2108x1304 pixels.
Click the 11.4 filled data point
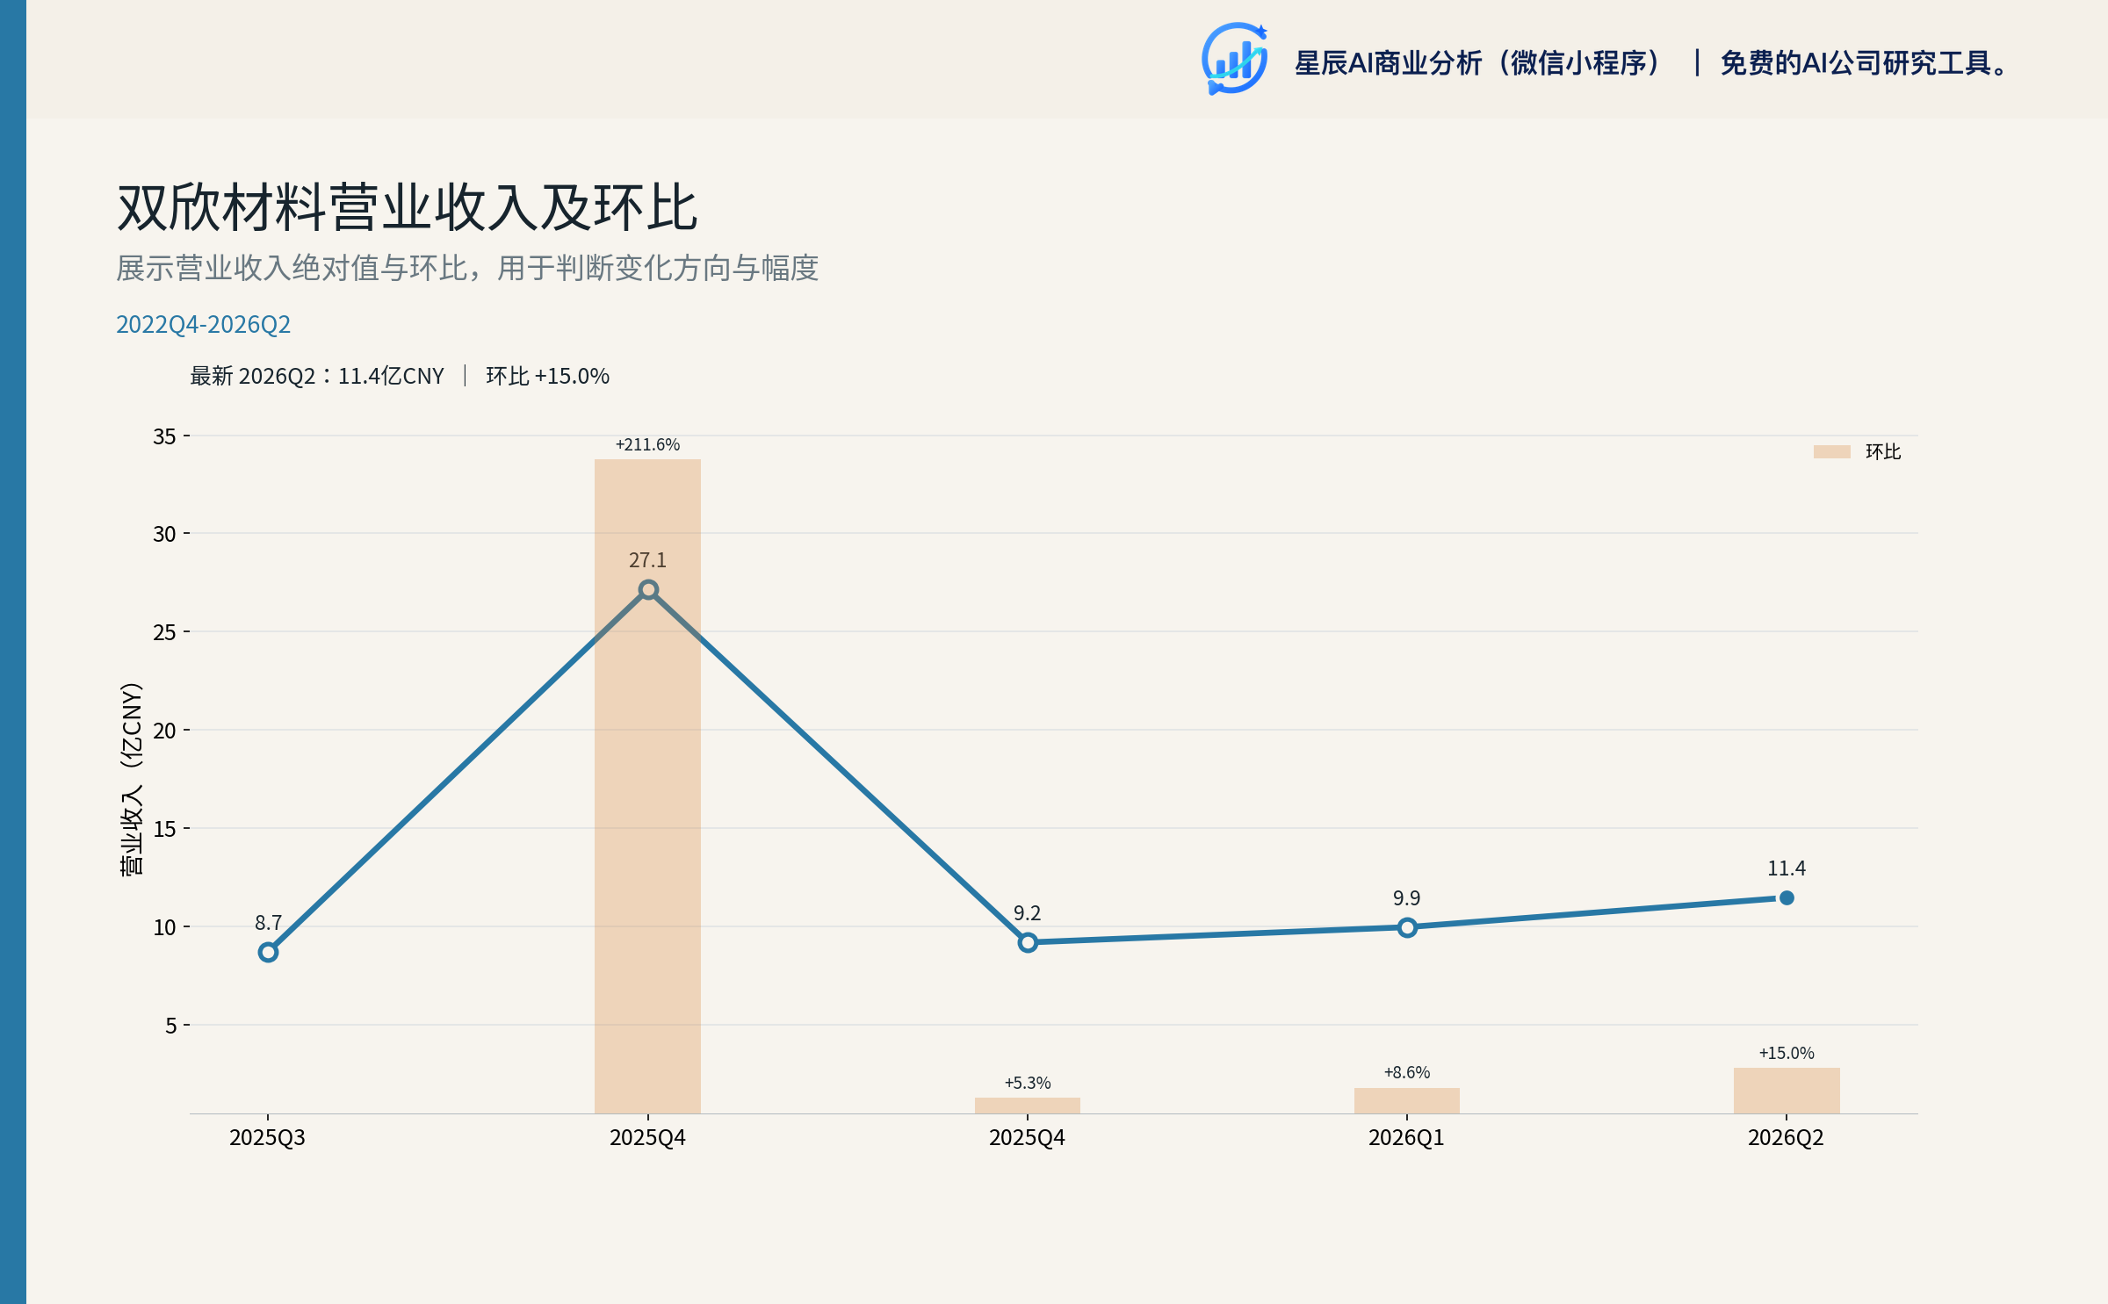(x=1787, y=897)
